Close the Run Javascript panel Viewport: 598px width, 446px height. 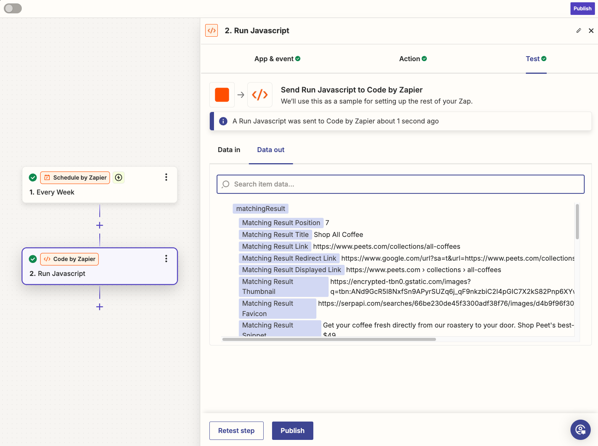pos(591,31)
